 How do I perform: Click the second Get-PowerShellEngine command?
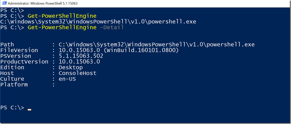pos(62,28)
